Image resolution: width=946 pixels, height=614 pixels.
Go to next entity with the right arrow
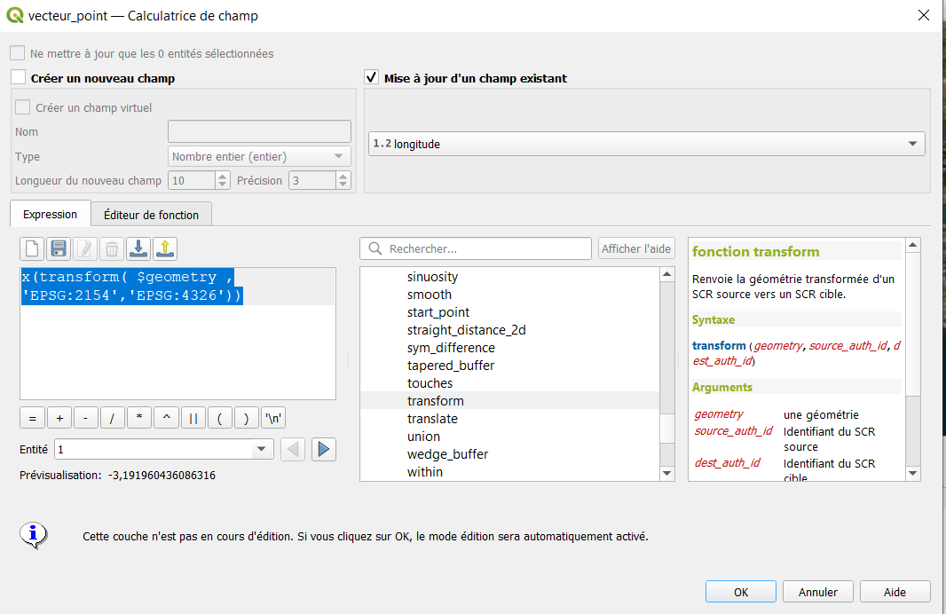tap(323, 450)
